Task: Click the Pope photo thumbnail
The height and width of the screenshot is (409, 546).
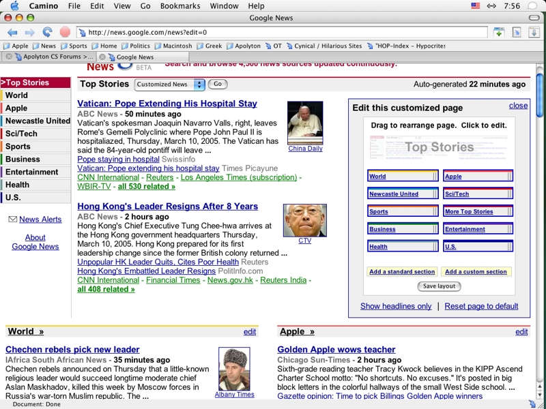Action: [305, 123]
